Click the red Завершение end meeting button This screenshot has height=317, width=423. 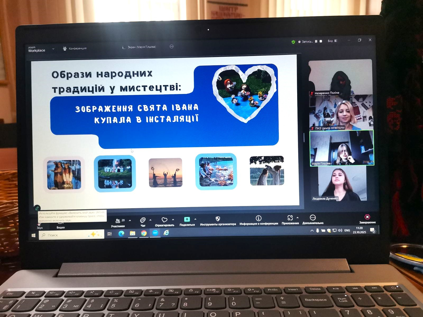pyautogui.click(x=367, y=217)
